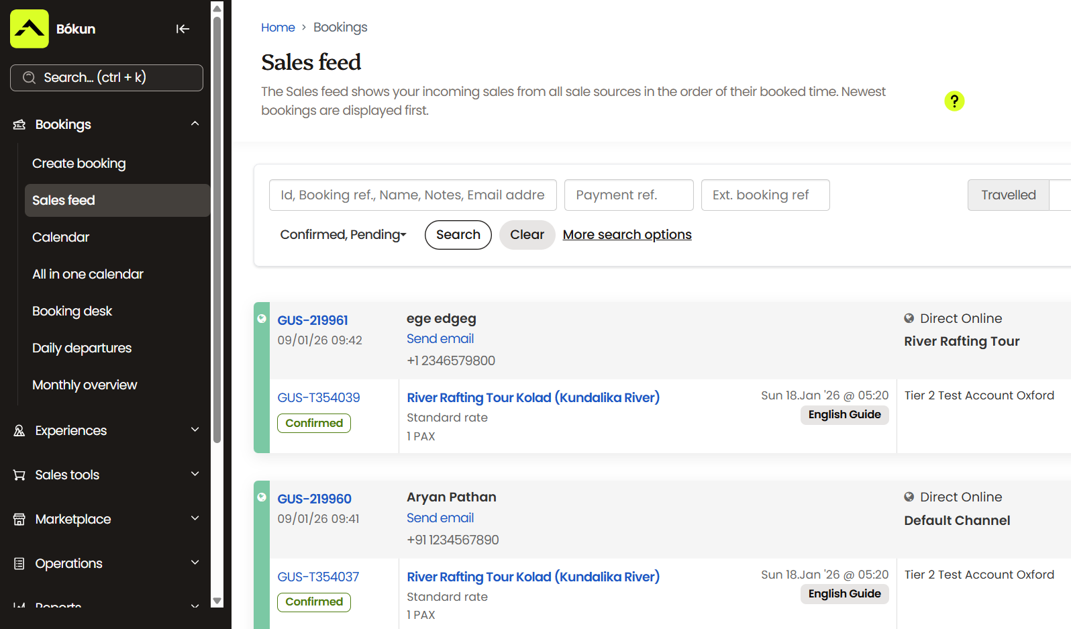Viewport: 1071px width, 629px height.
Task: Click status indicator on booking GUS-219960
Action: click(x=262, y=497)
